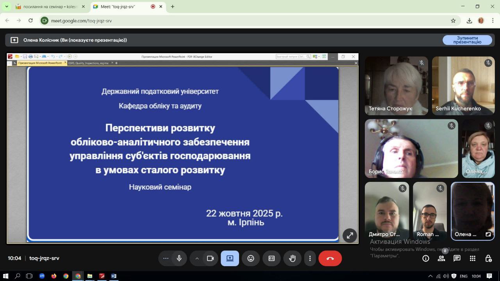Image resolution: width=500 pixels, height=281 pixels.
Task: Open the activities grid icon
Action: [473, 258]
